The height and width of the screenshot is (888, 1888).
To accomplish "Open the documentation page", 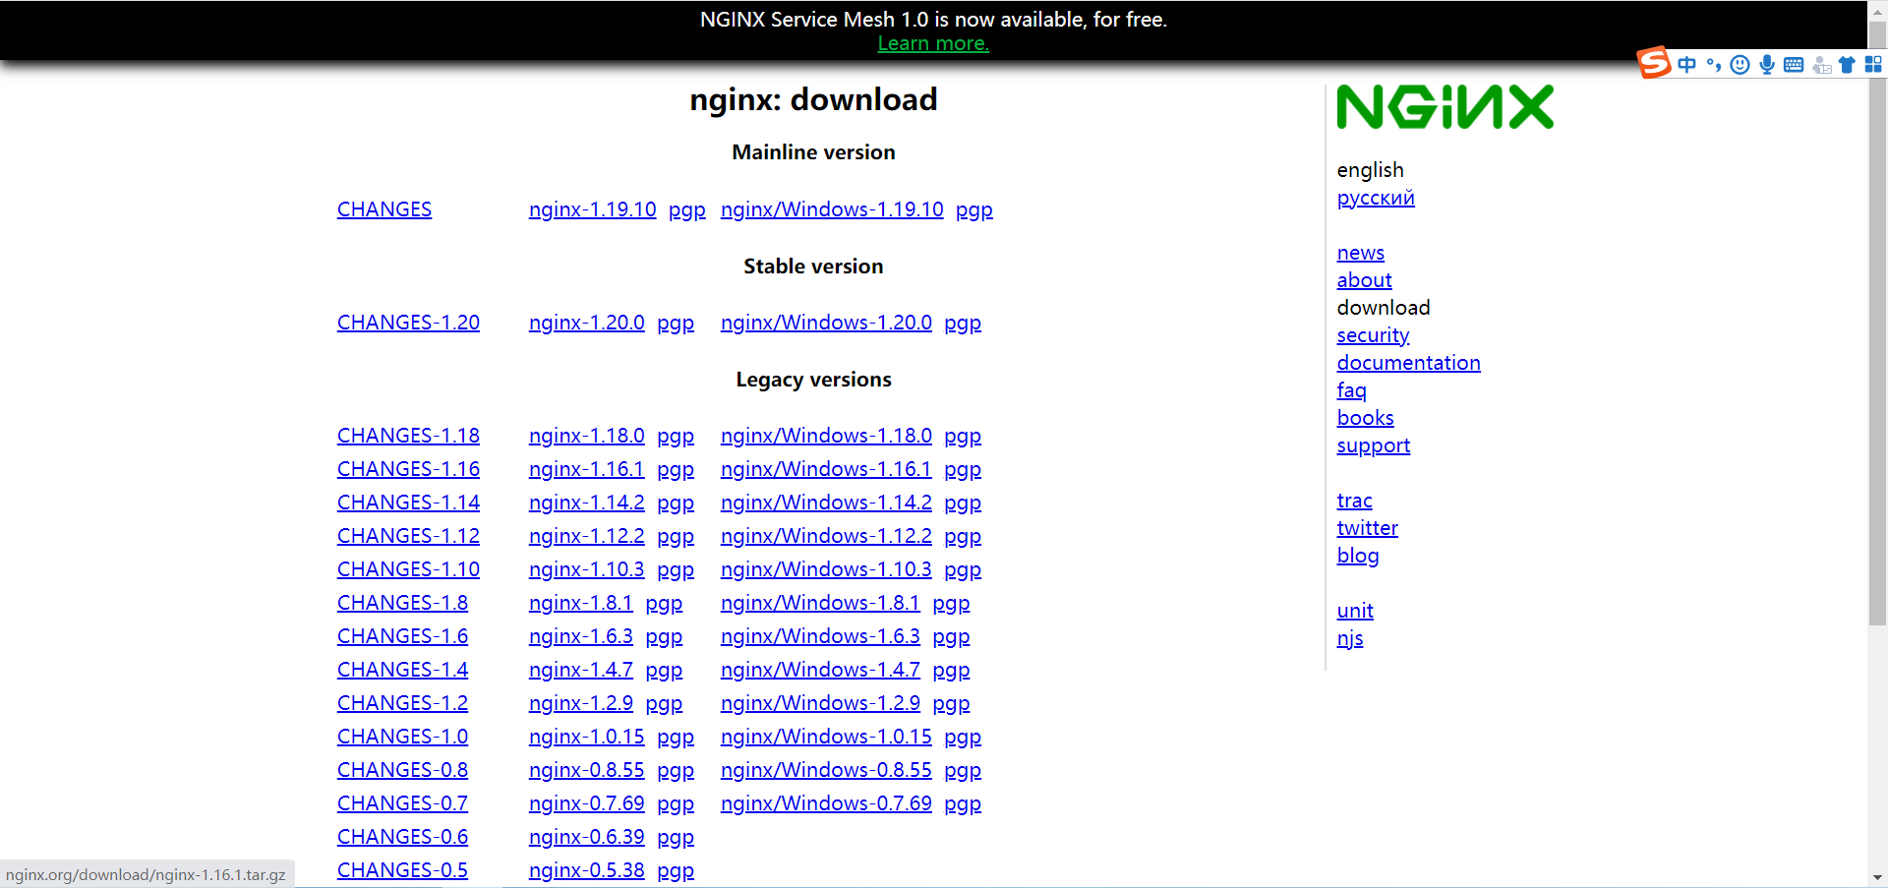I will [1408, 363].
